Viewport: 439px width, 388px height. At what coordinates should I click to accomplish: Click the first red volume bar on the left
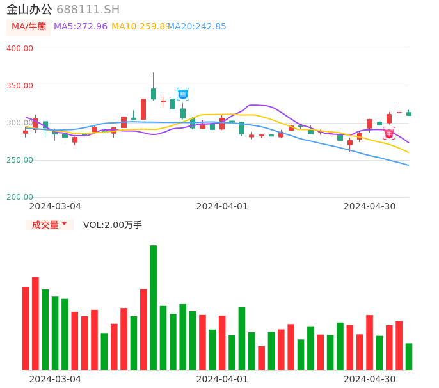[26, 328]
